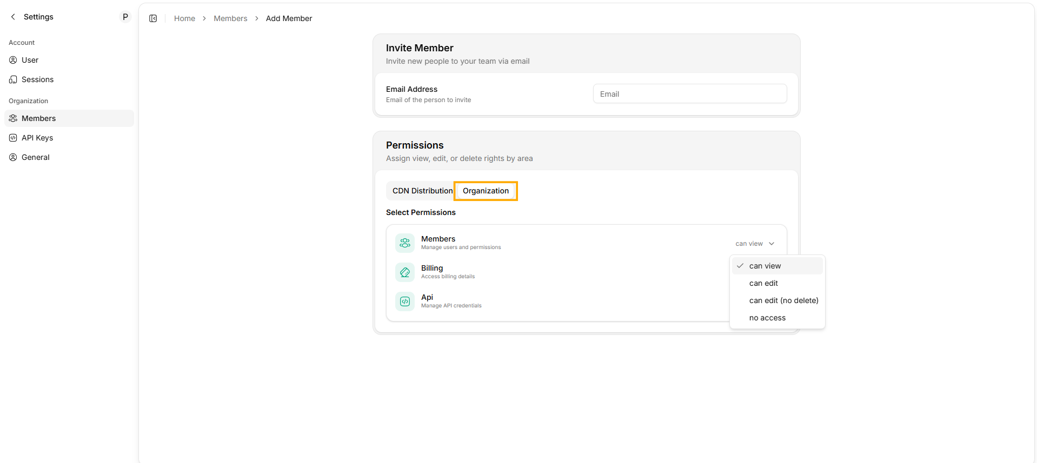Click Add Member breadcrumb text
Image resolution: width=1037 pixels, height=463 pixels.
point(289,18)
